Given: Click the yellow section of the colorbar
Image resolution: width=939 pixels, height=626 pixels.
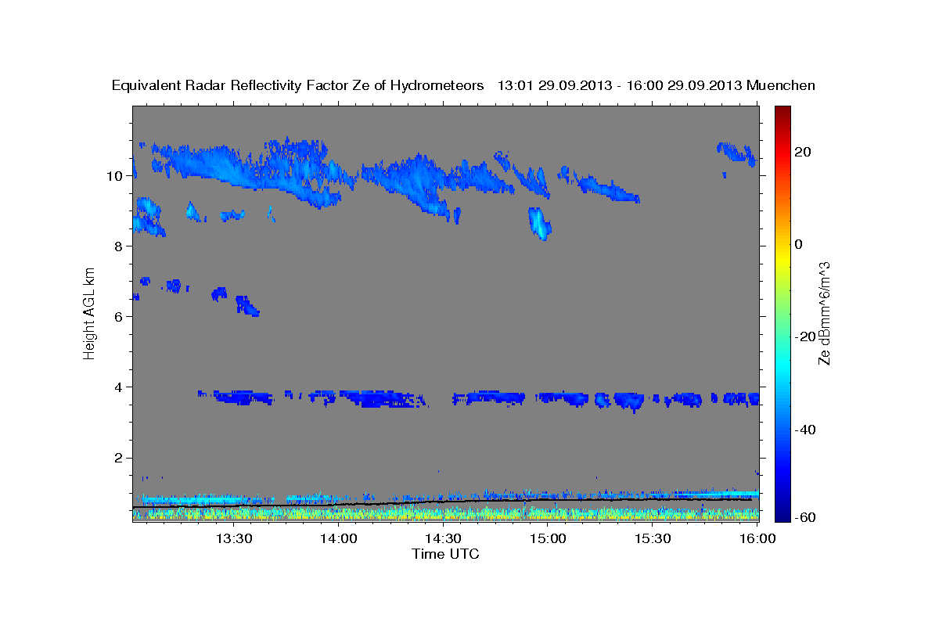Looking at the screenshot, I should pos(782,258).
